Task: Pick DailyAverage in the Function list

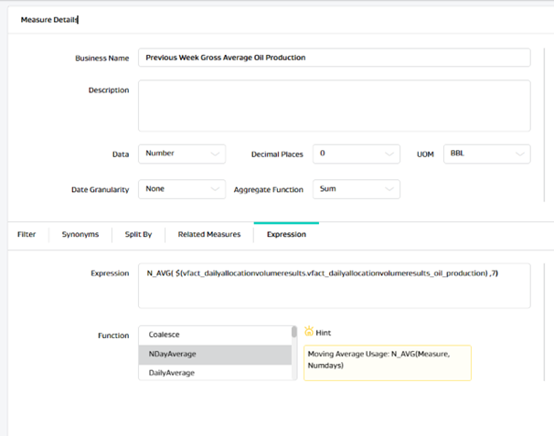Action: 215,372
